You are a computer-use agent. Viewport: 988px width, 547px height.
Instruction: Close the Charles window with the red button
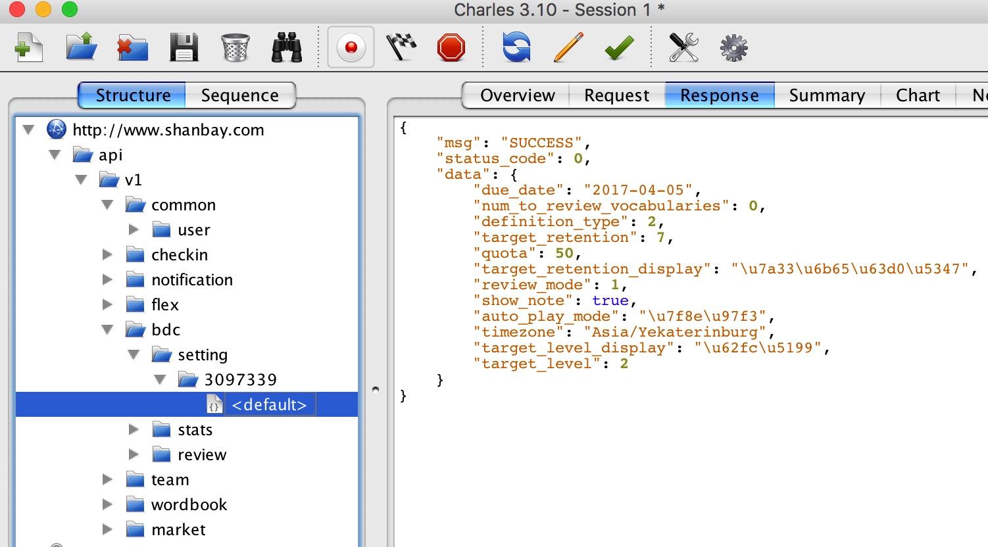[17, 9]
